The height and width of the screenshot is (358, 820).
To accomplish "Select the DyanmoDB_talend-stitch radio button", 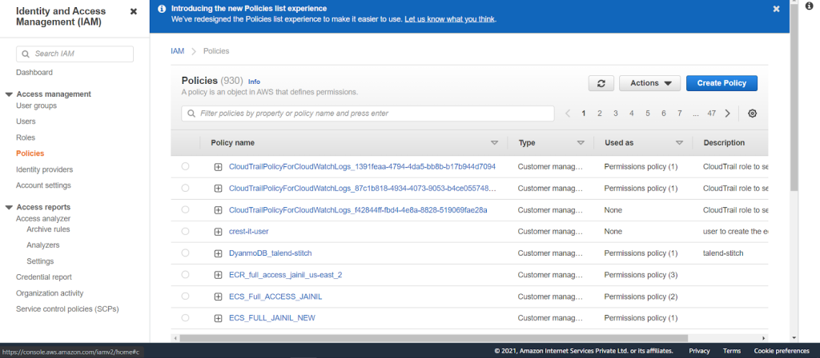I will pyautogui.click(x=185, y=253).
